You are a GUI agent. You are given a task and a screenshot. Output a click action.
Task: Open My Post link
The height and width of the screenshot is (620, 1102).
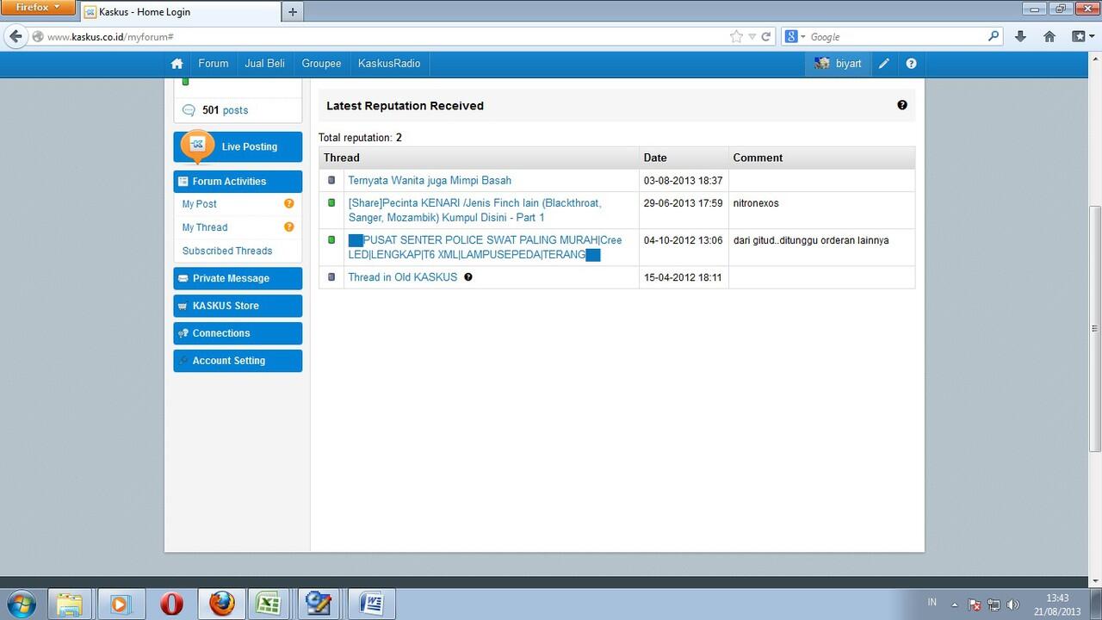click(x=199, y=204)
